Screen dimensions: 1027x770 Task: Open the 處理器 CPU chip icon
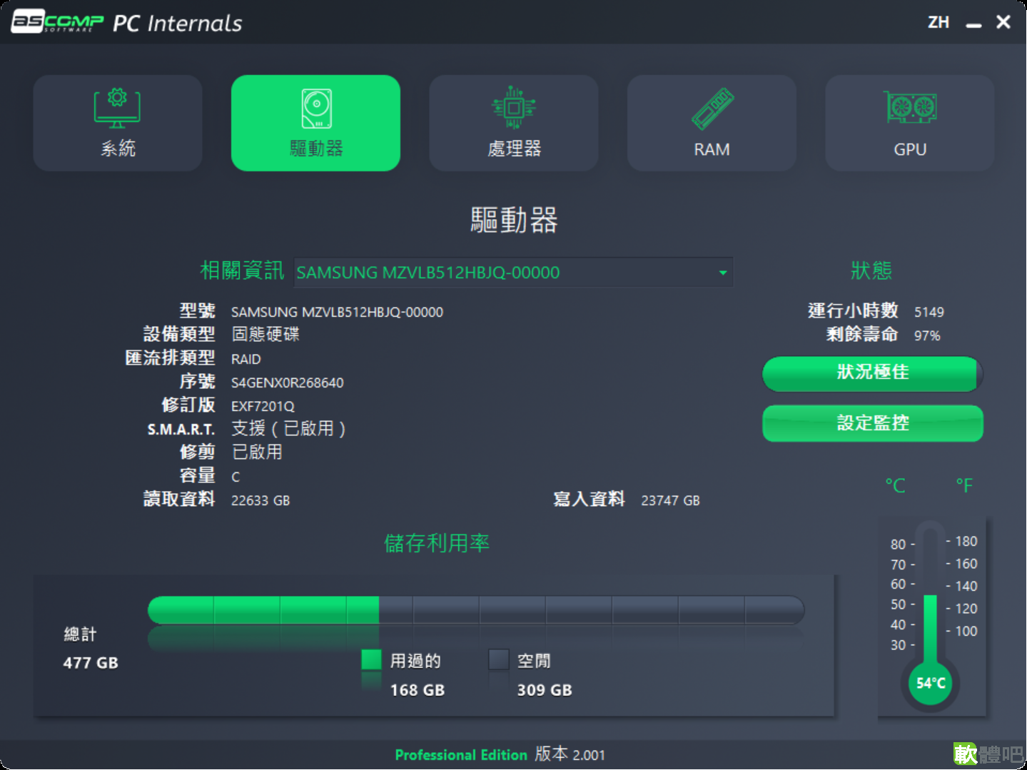click(x=514, y=108)
